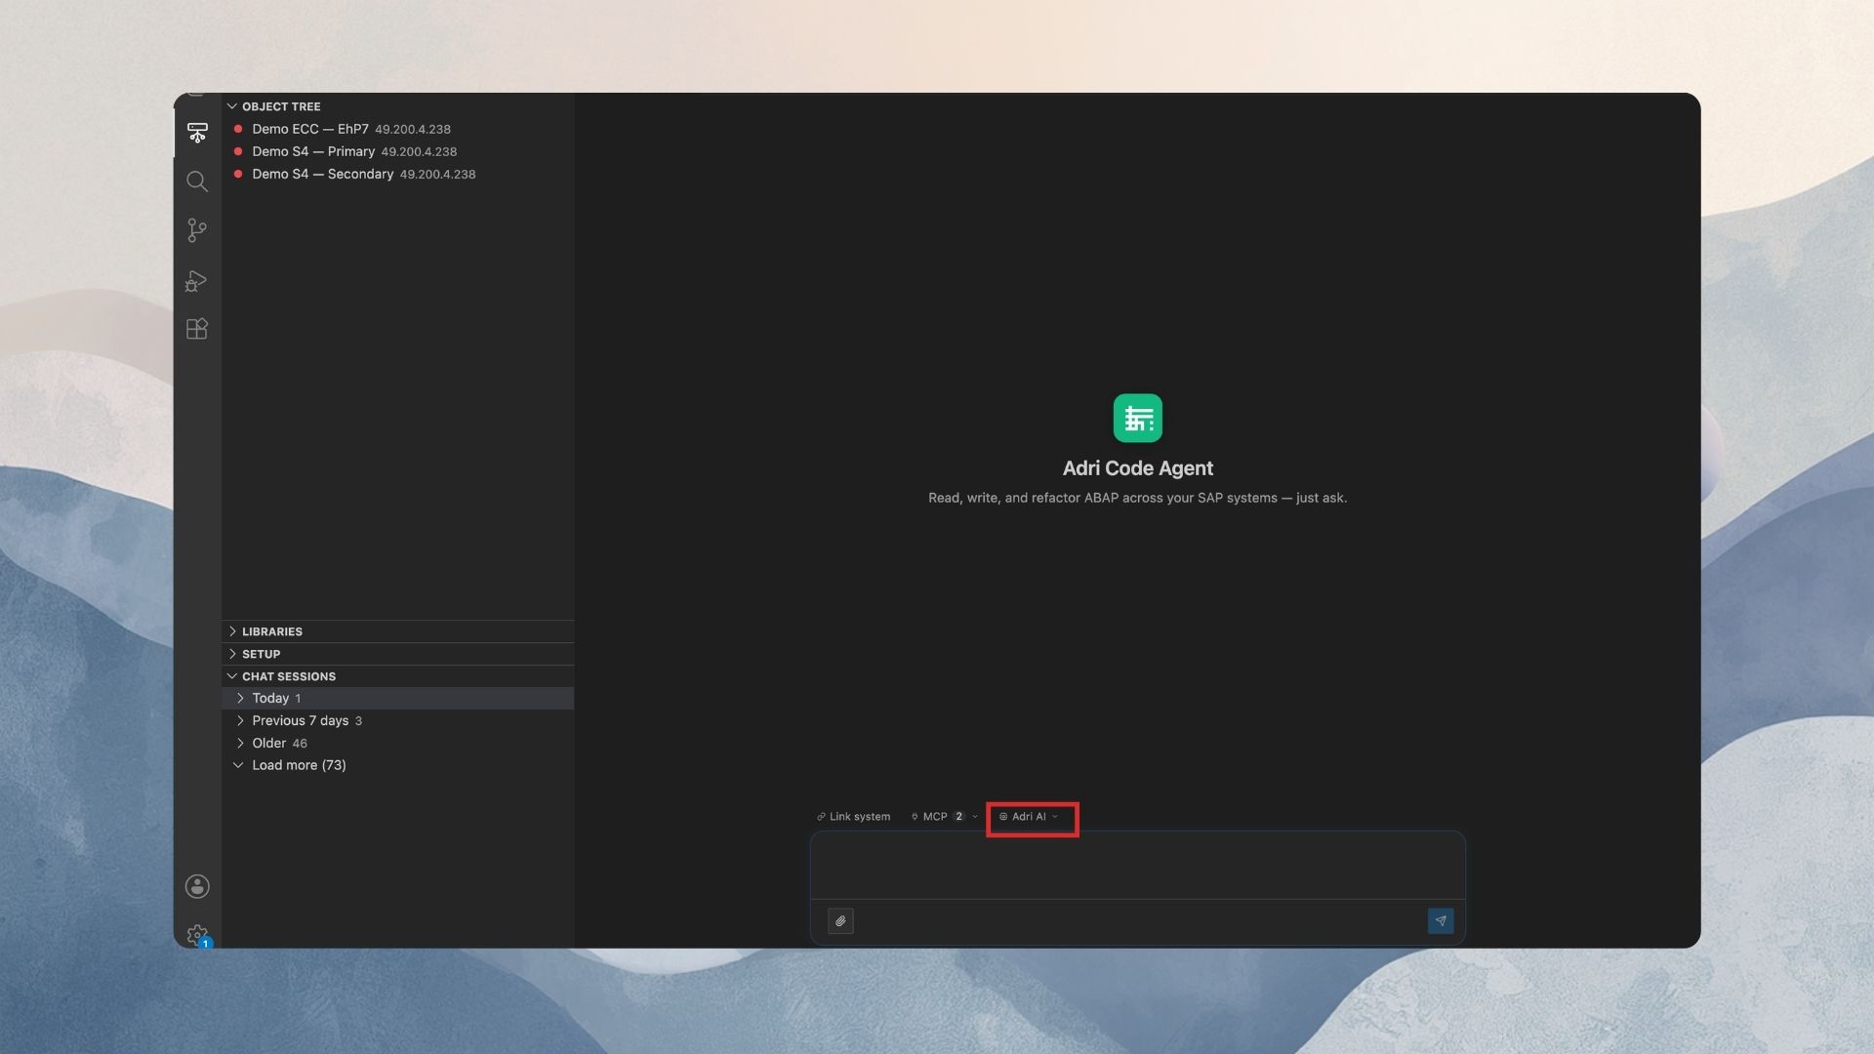The height and width of the screenshot is (1054, 1874).
Task: Expand the SETUP section
Action: (x=398, y=654)
